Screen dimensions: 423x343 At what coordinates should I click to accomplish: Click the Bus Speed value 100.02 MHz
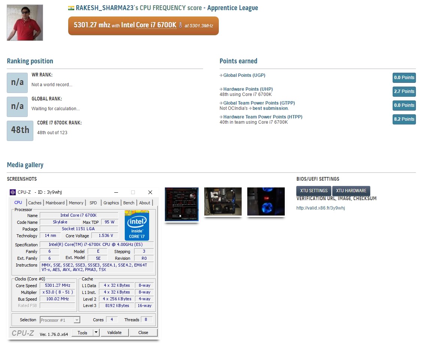click(57, 299)
